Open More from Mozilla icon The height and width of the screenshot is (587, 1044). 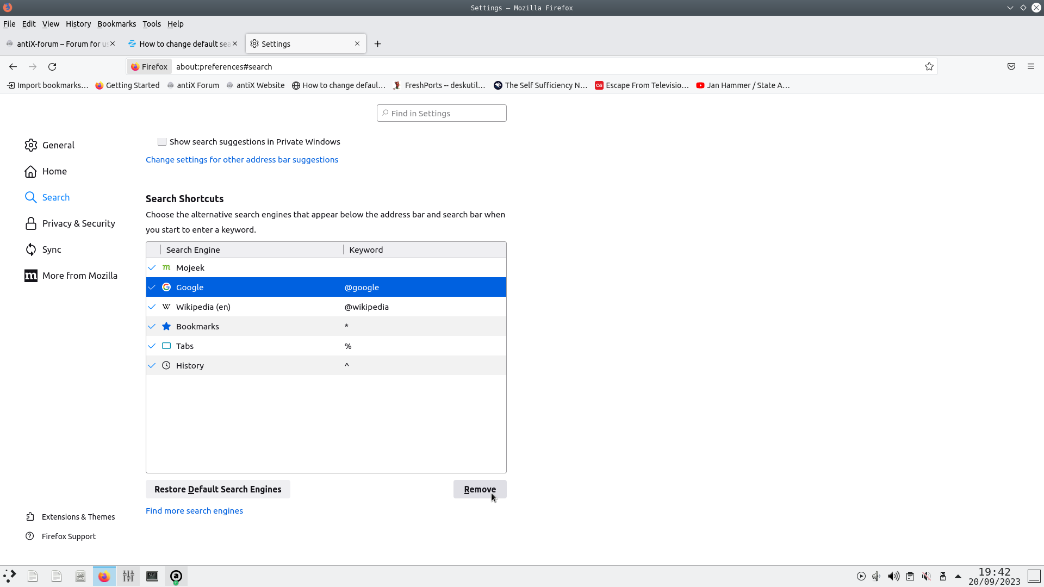tap(31, 276)
